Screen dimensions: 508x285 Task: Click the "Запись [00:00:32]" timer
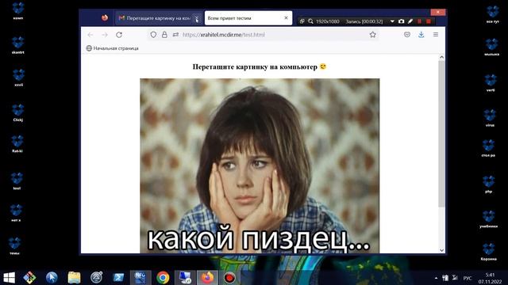coord(364,21)
